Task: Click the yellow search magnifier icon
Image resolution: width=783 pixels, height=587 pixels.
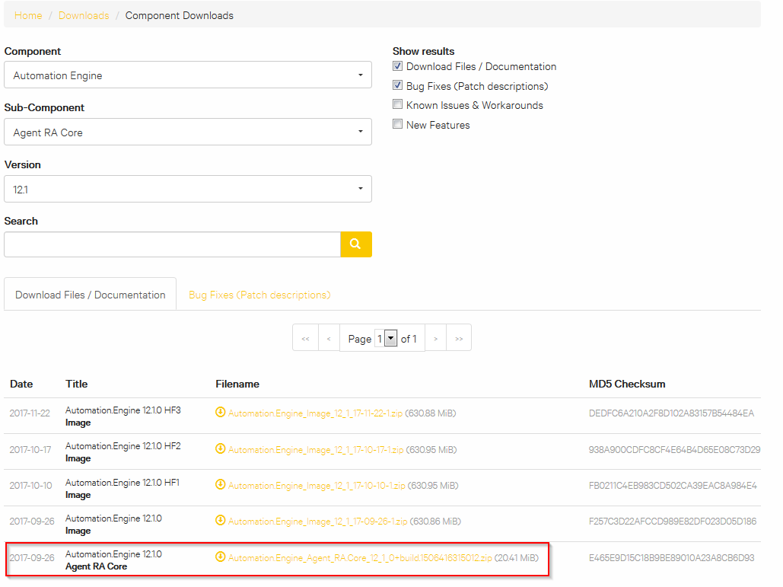Action: pos(355,244)
